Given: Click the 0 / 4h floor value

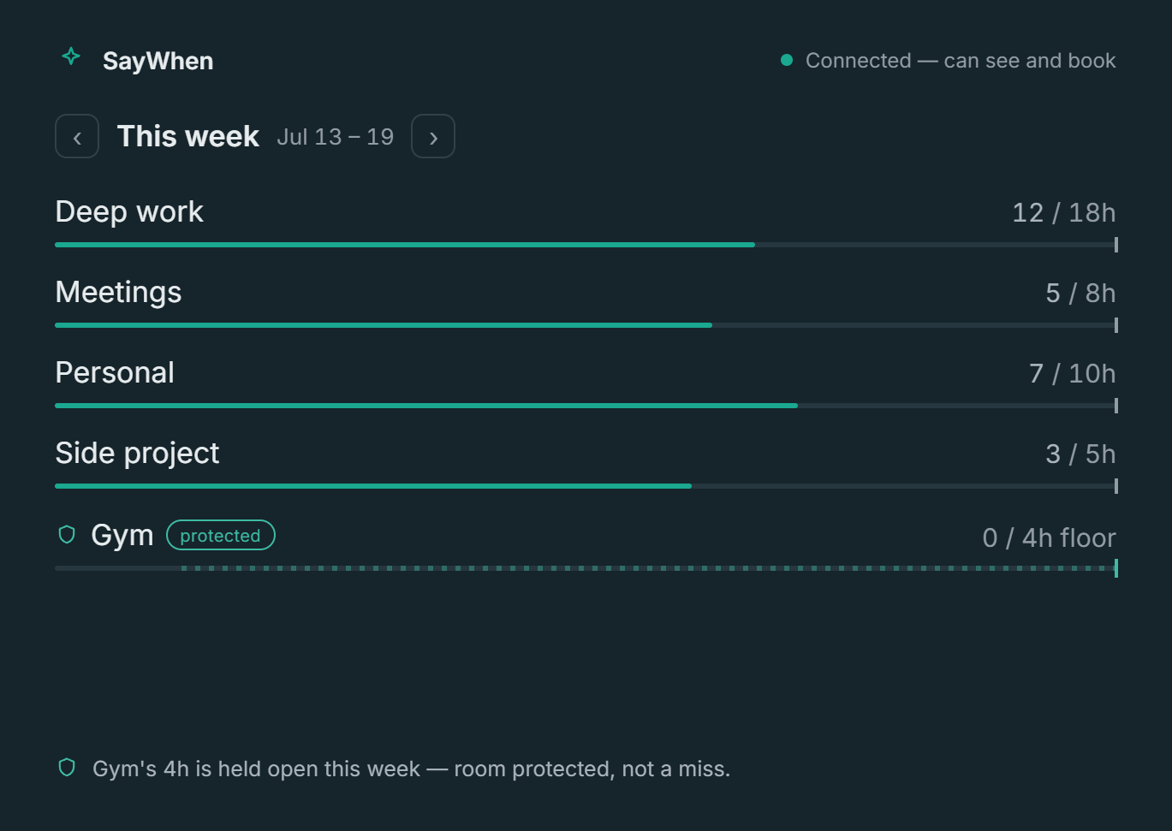Looking at the screenshot, I should [x=1050, y=537].
